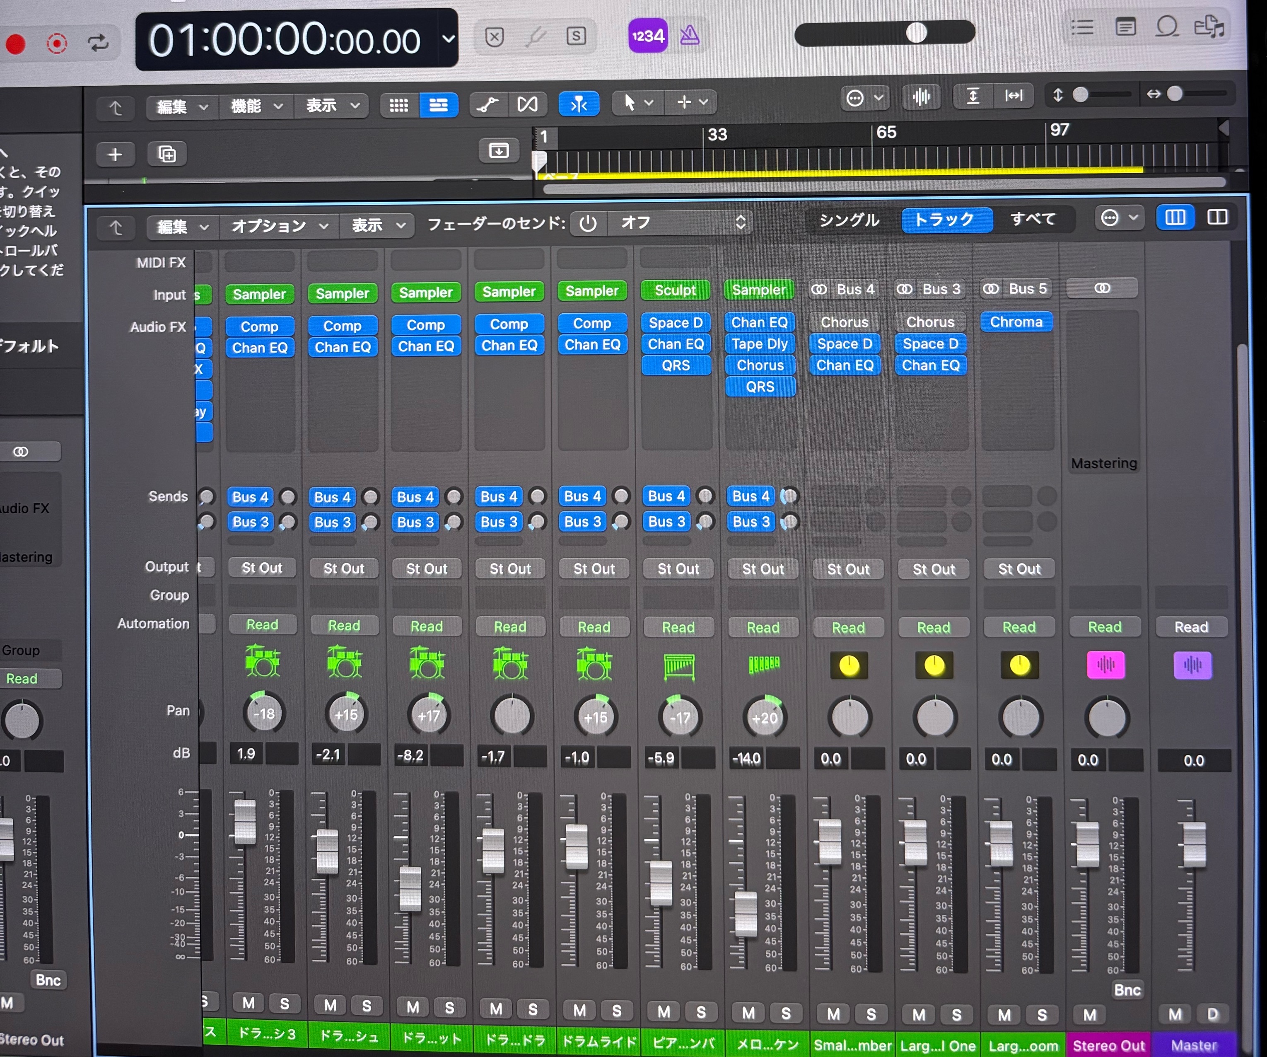This screenshot has height=1057, width=1267.
Task: Click the catch playhead icon
Action: point(579,104)
